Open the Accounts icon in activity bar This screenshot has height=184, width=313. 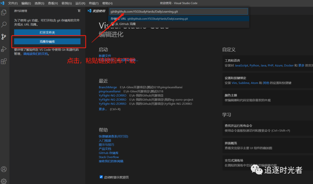pos(4,169)
